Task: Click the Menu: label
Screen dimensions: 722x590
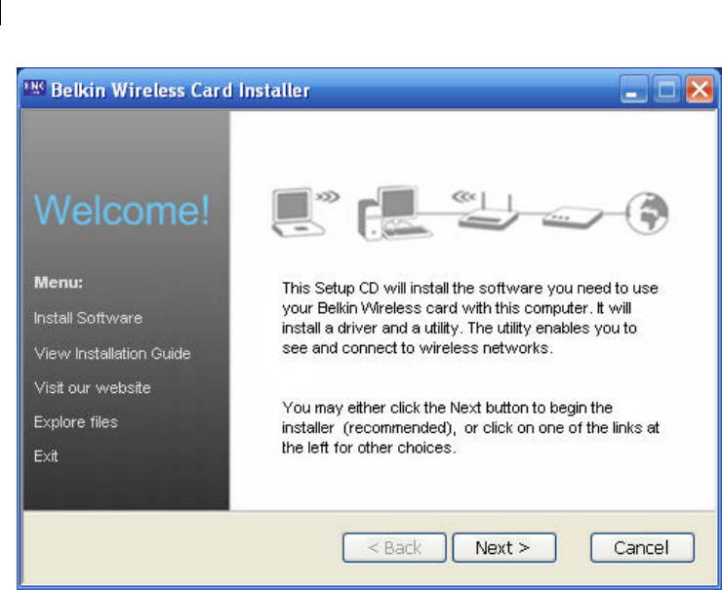Action: tap(59, 282)
